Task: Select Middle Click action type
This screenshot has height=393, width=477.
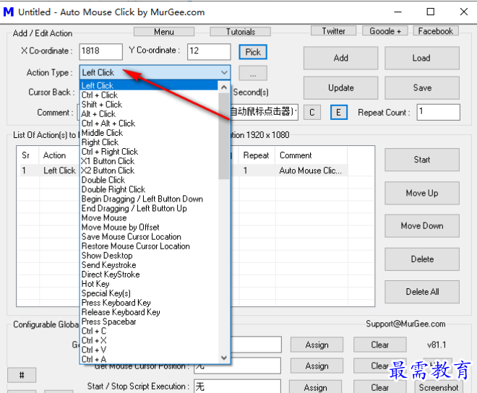Action: 149,133
